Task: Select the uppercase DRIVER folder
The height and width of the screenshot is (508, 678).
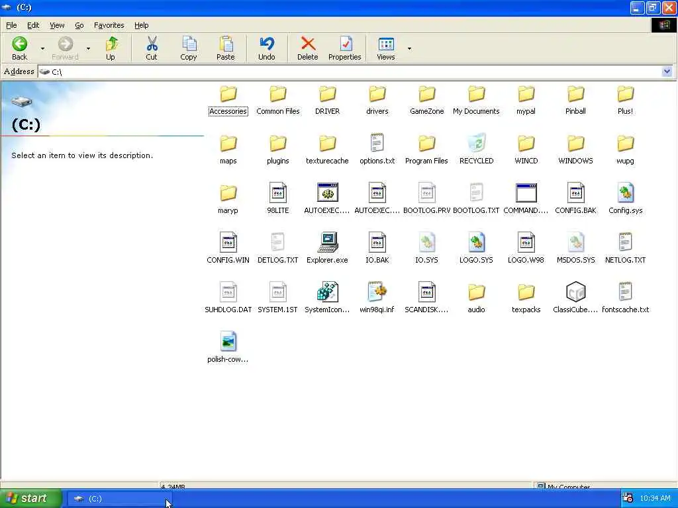Action: pyautogui.click(x=327, y=101)
